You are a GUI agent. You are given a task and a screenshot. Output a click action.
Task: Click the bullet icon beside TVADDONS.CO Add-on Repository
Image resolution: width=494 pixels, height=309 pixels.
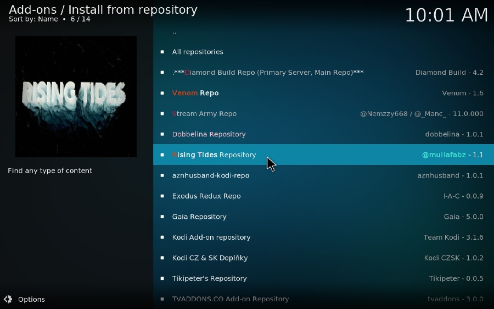pyautogui.click(x=162, y=299)
